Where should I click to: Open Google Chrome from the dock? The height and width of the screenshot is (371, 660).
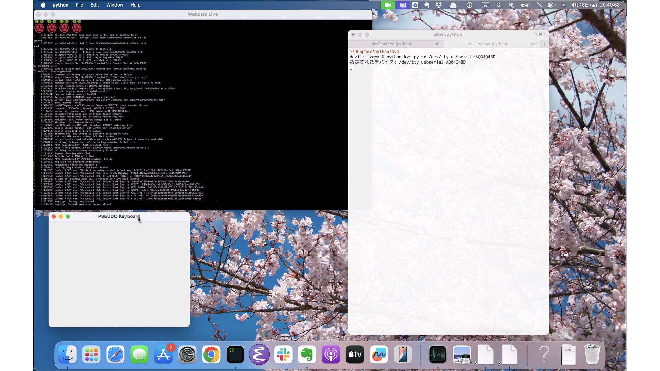[211, 355]
